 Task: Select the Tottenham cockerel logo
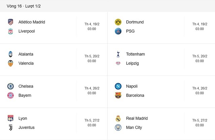point(118,54)
